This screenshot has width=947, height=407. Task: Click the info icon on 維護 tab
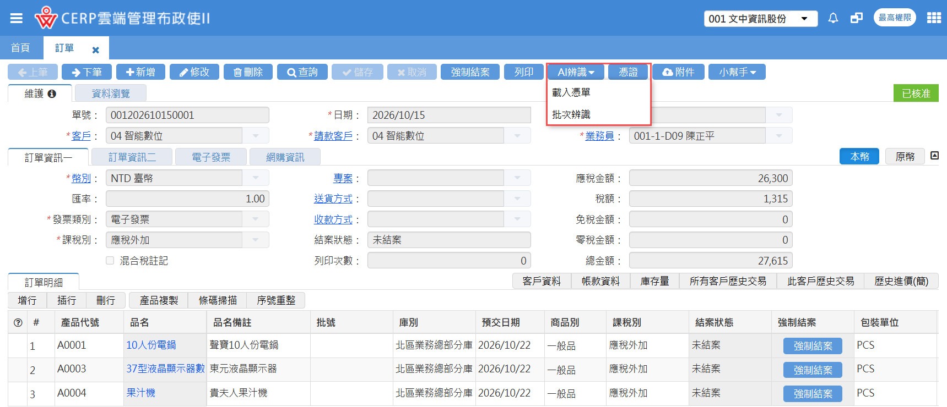point(52,94)
